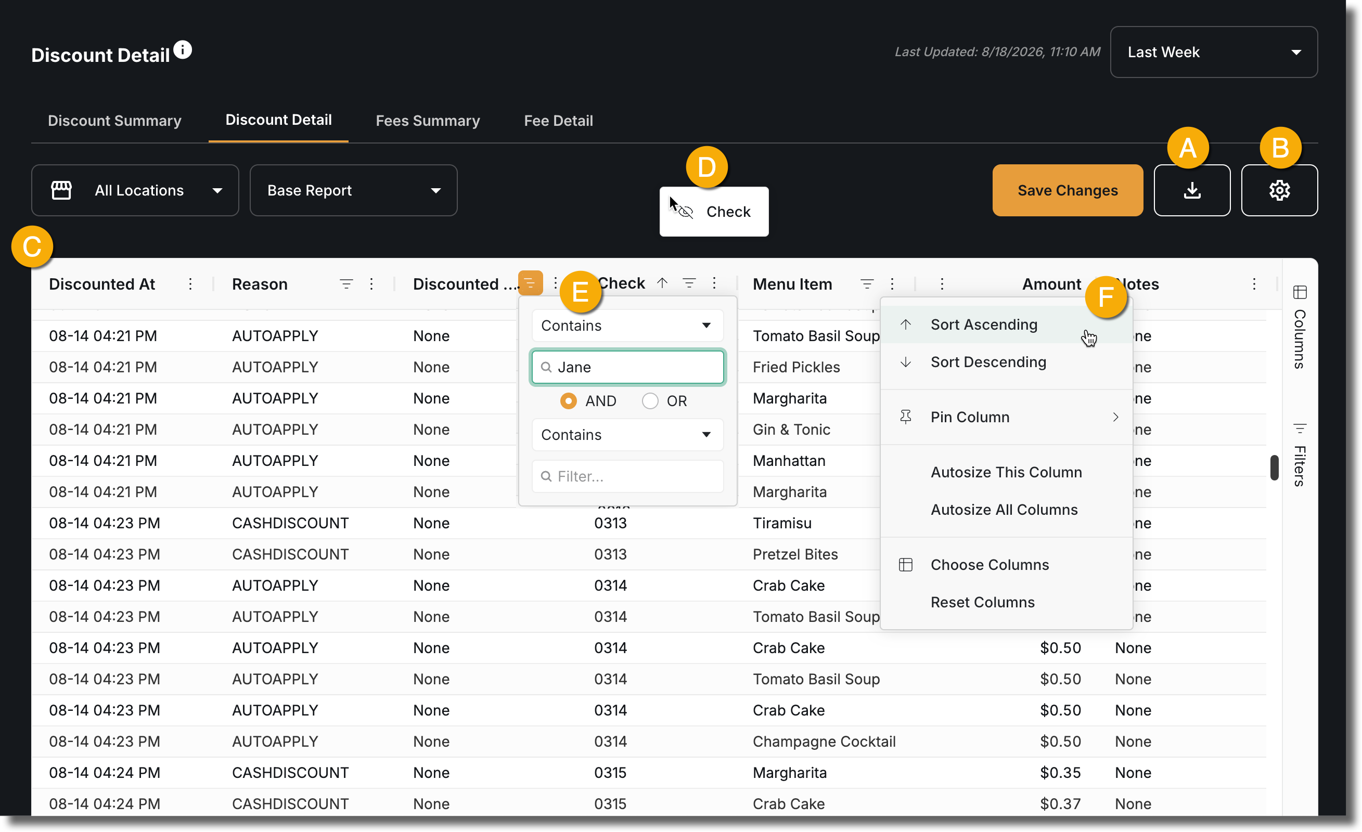The image size is (1362, 832).
Task: Click the active orange Discounted filter icon
Action: pyautogui.click(x=530, y=283)
